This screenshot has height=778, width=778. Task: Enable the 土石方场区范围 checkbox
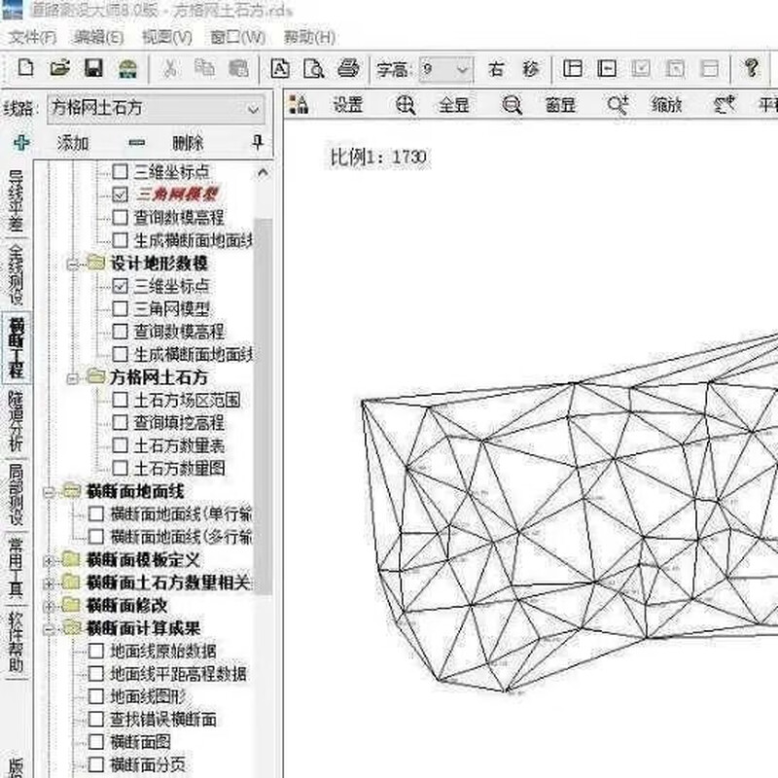[x=121, y=400]
